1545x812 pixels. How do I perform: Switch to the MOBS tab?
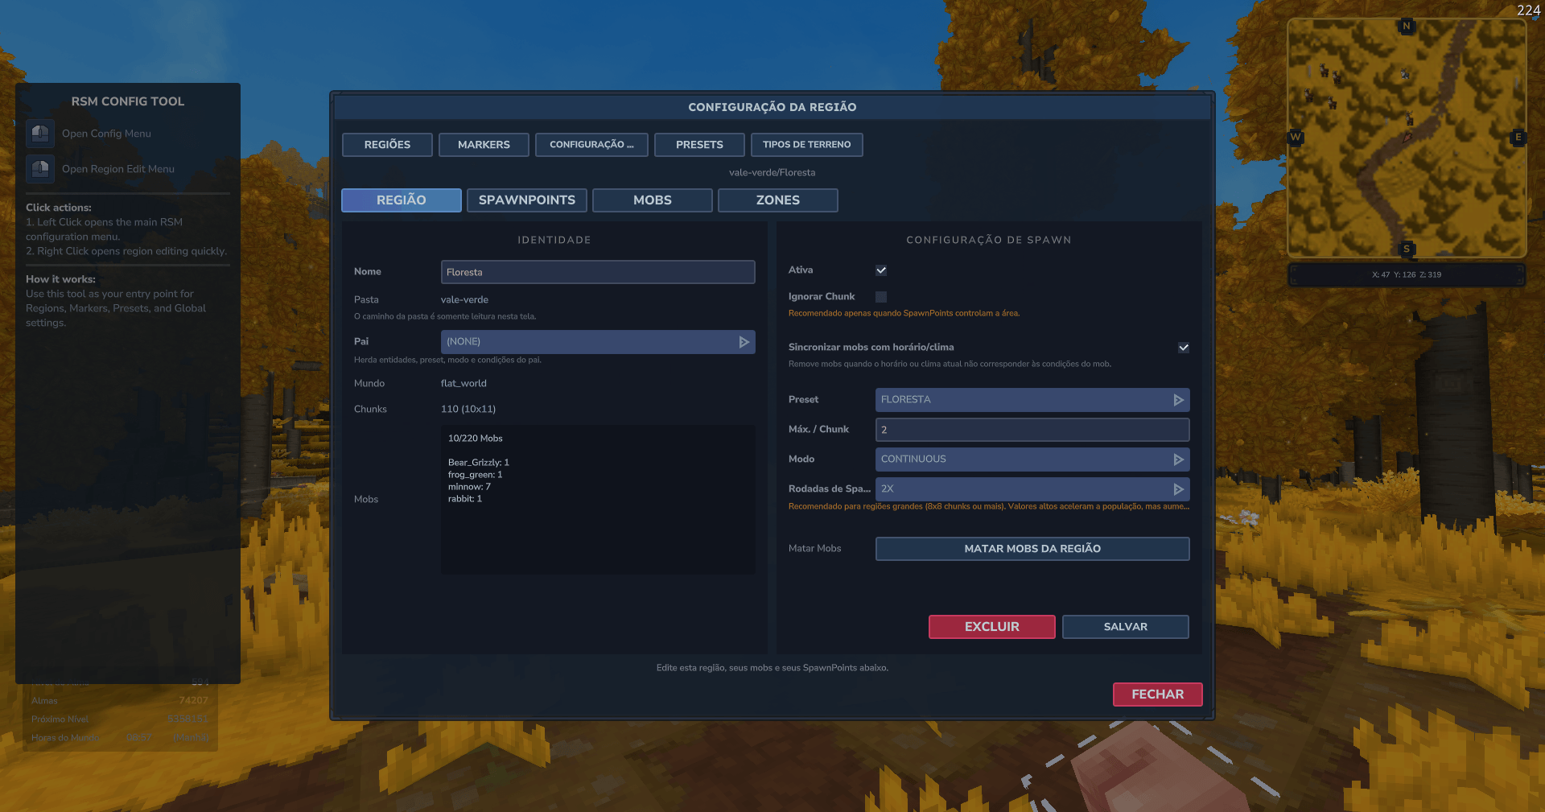pos(653,200)
